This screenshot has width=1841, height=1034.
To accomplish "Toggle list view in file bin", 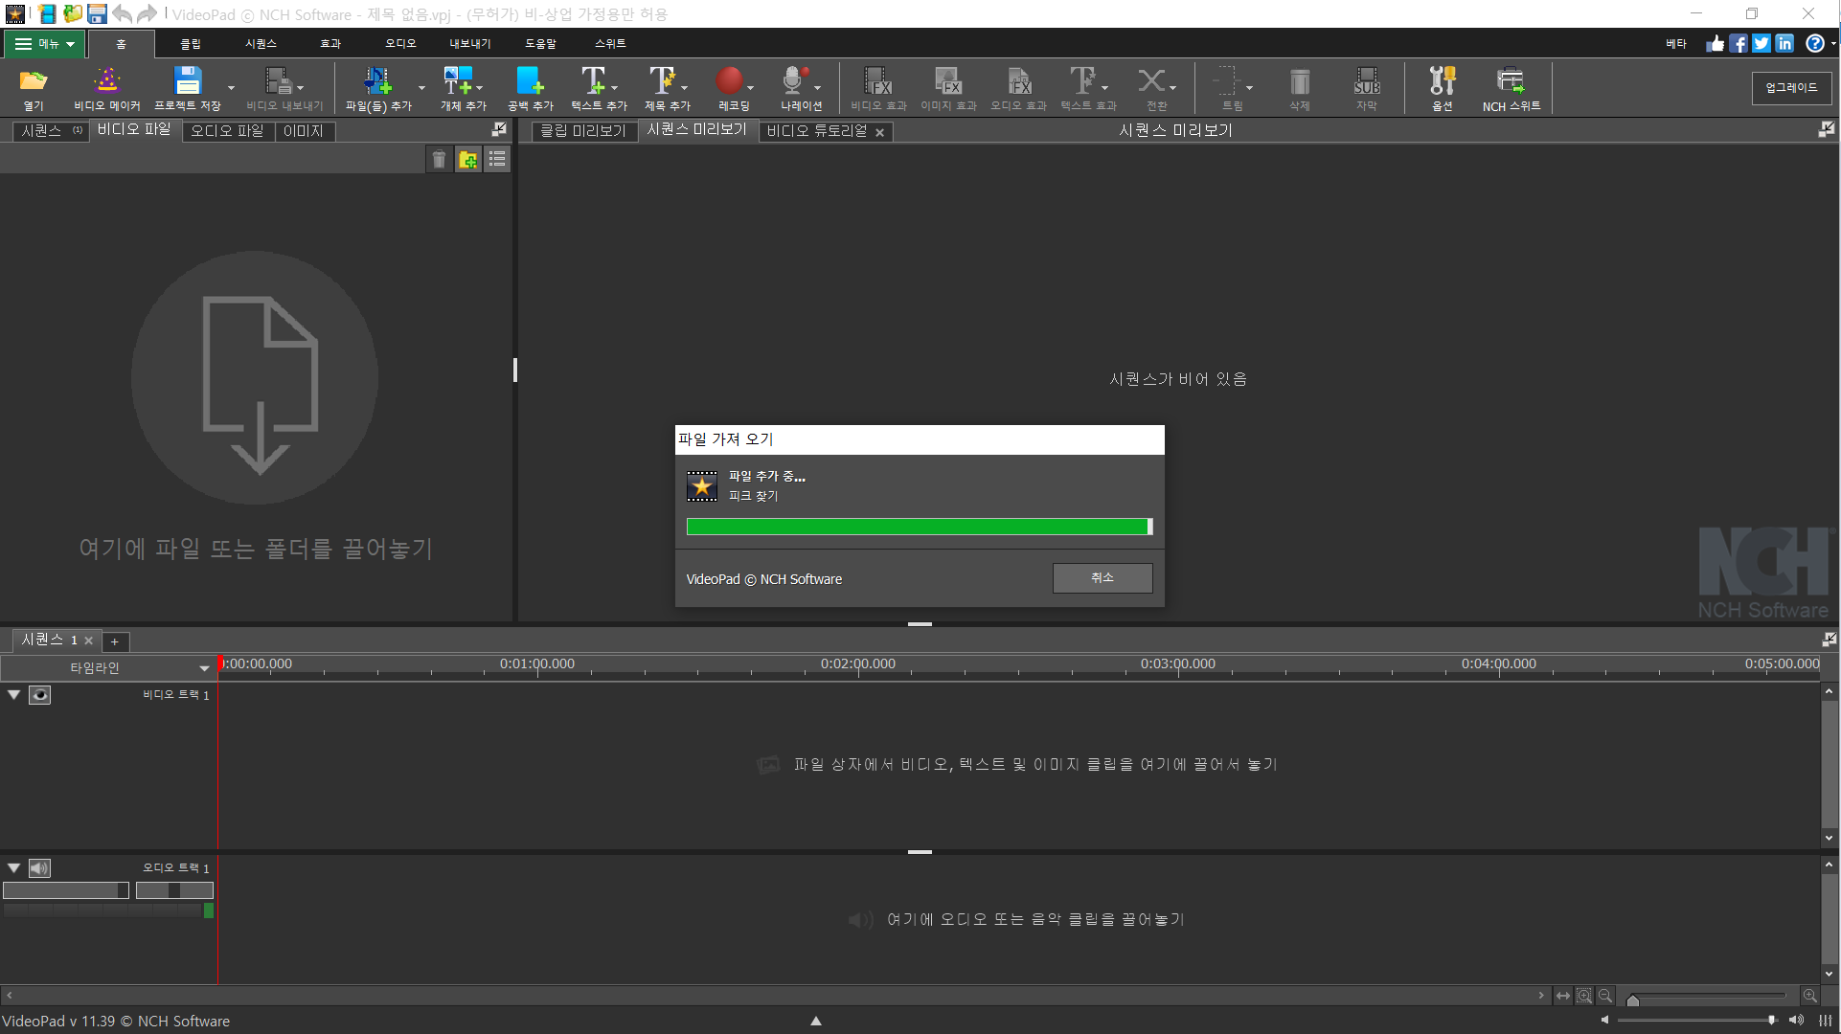I will pyautogui.click(x=497, y=160).
